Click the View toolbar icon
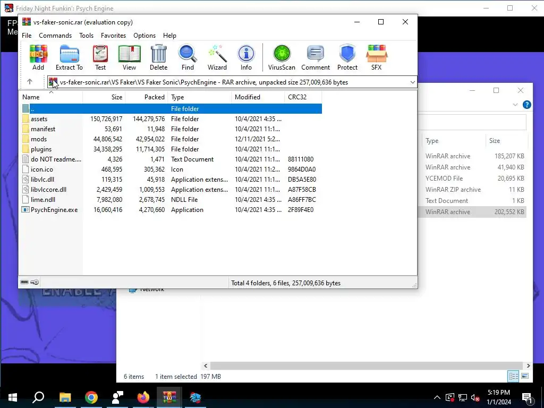544x408 pixels. (x=129, y=57)
